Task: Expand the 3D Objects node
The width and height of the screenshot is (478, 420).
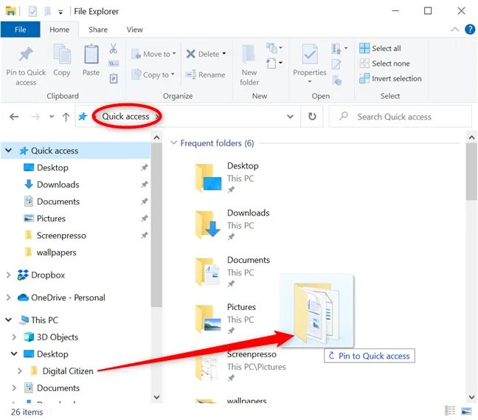Action: [x=14, y=337]
